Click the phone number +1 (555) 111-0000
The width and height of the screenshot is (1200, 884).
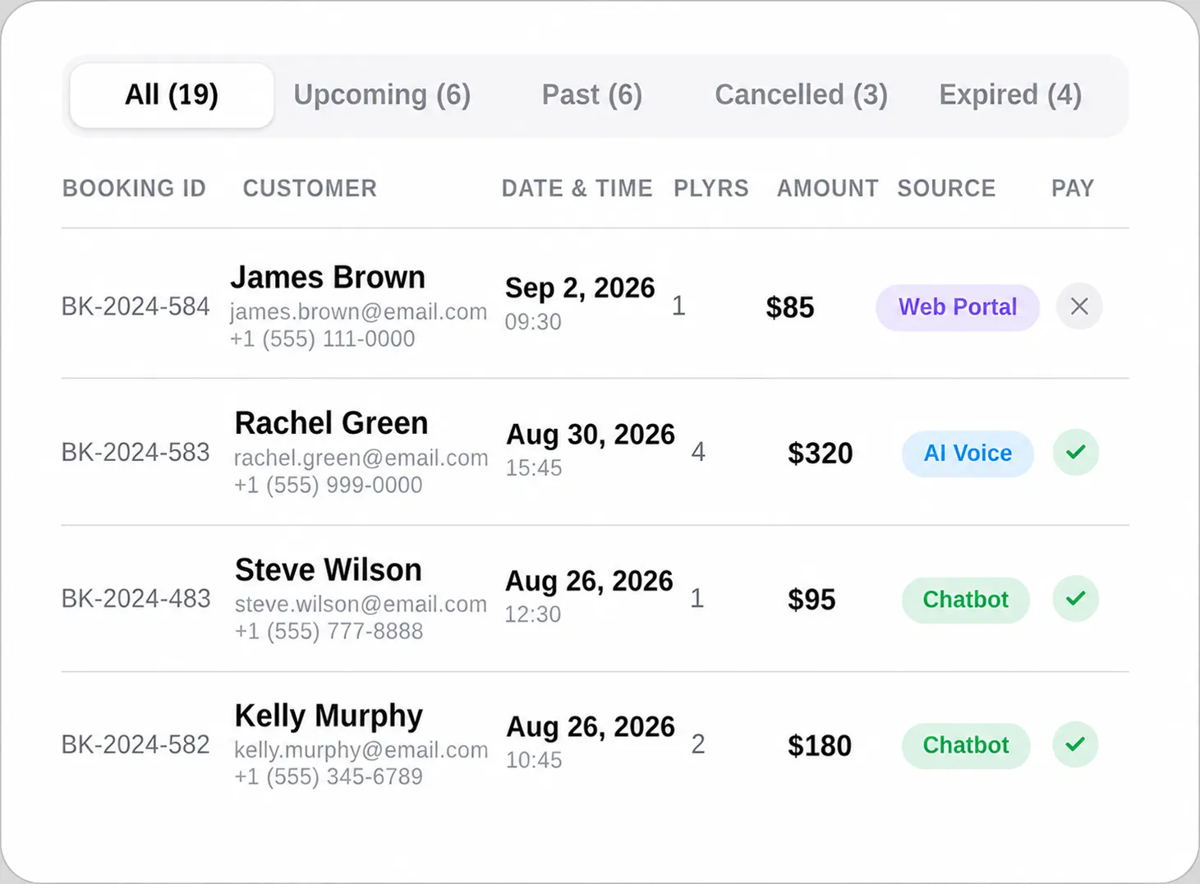[322, 339]
